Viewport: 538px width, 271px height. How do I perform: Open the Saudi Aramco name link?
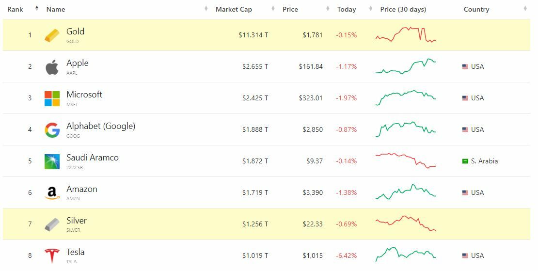[93, 158]
